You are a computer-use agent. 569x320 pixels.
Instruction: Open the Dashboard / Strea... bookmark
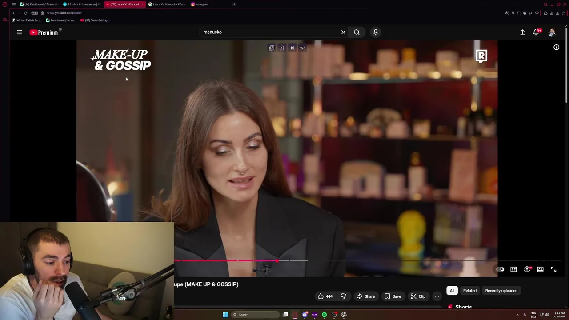pos(61,20)
